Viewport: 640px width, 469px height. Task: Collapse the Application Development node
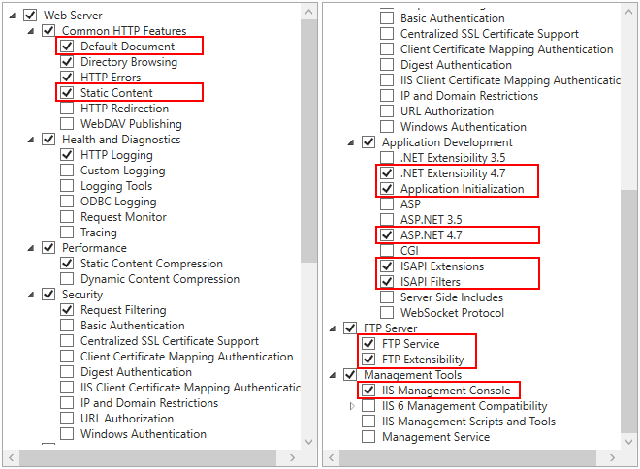351,142
